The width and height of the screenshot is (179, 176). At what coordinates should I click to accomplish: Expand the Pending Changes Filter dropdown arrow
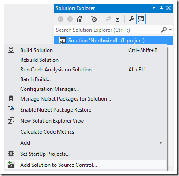click(x=101, y=19)
